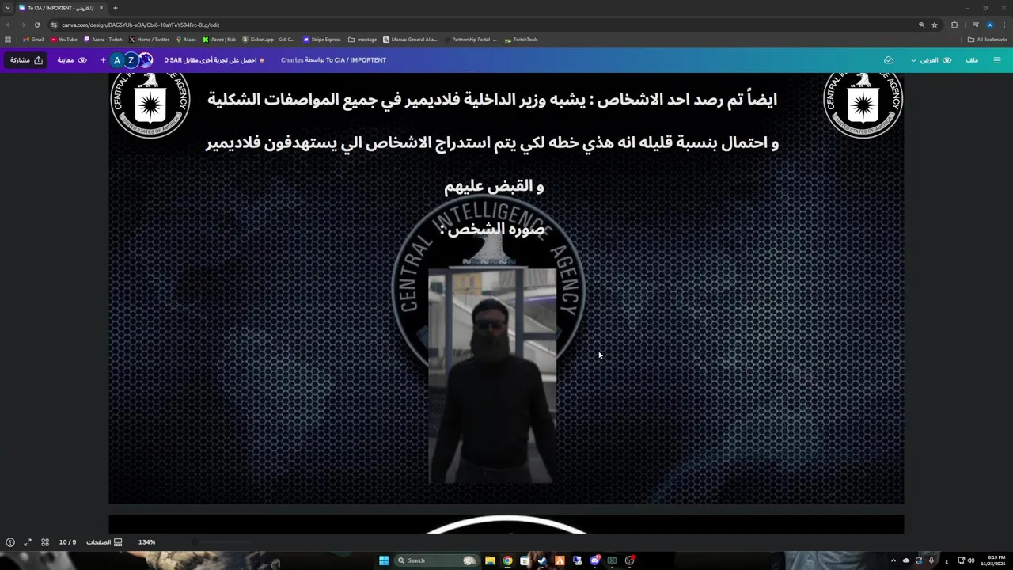The width and height of the screenshot is (1013, 570).
Task: Edit the design title To CIA / IMPORTENT
Action: 356,60
